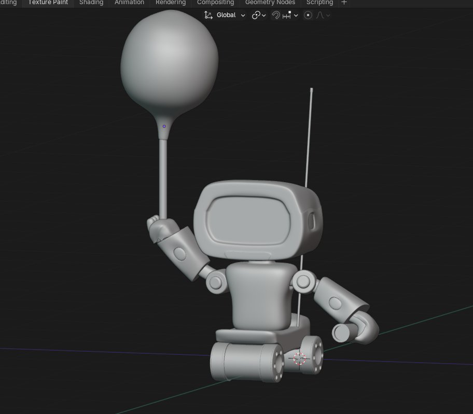Toggle proportional editing circle icon
Image resolution: width=473 pixels, height=414 pixels.
308,15
